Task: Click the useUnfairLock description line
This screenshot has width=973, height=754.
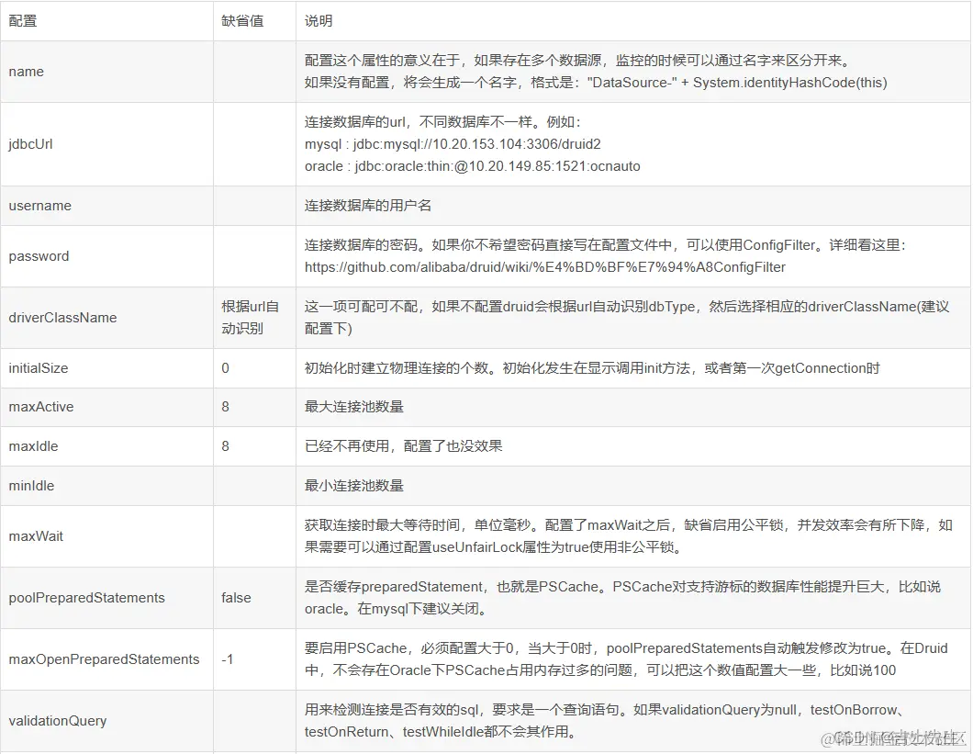Action: click(x=494, y=547)
